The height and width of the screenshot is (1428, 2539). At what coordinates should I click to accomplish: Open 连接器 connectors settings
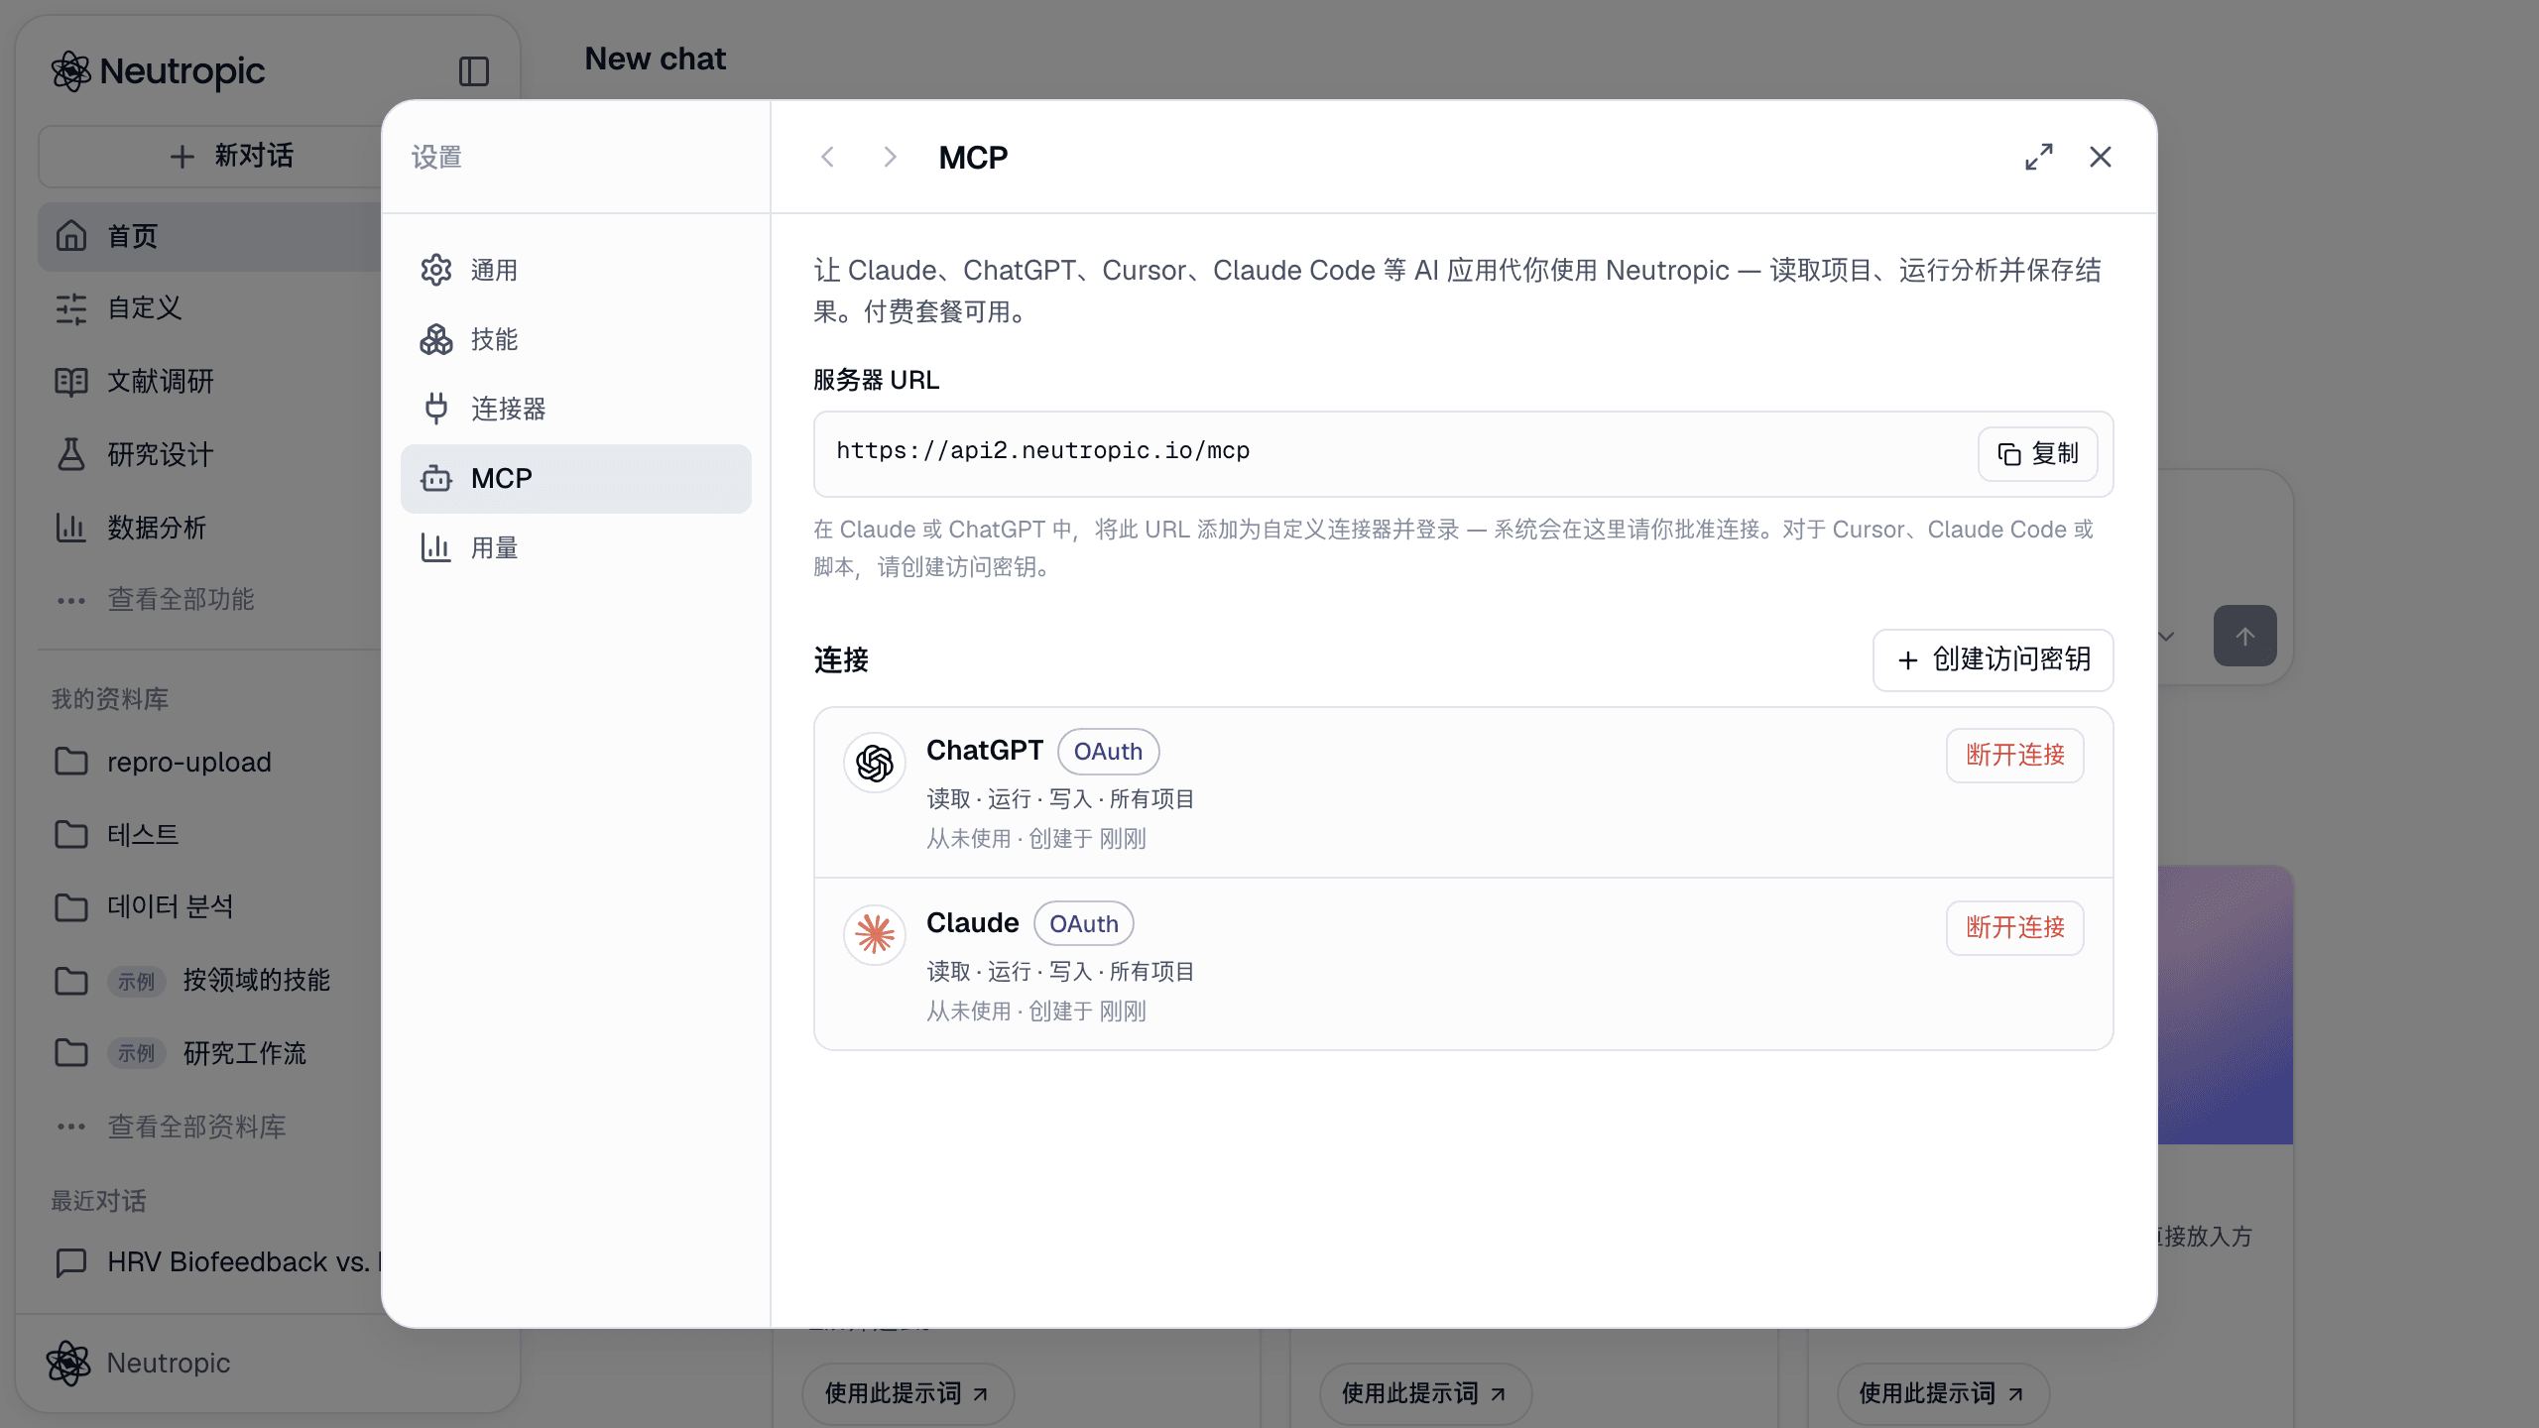pyautogui.click(x=575, y=409)
